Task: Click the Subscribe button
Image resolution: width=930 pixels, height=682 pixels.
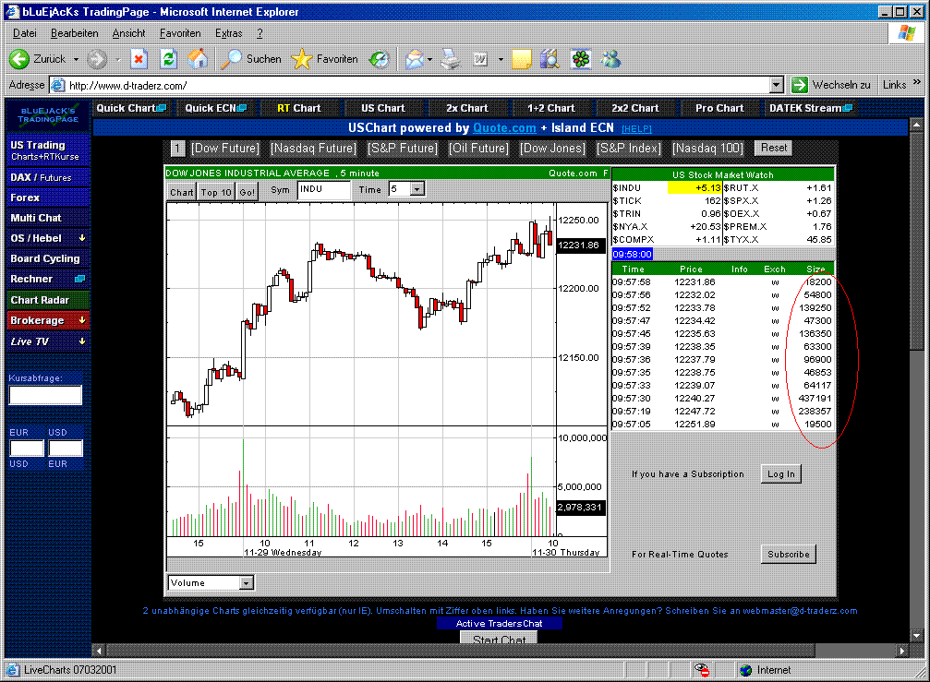Action: coord(789,554)
